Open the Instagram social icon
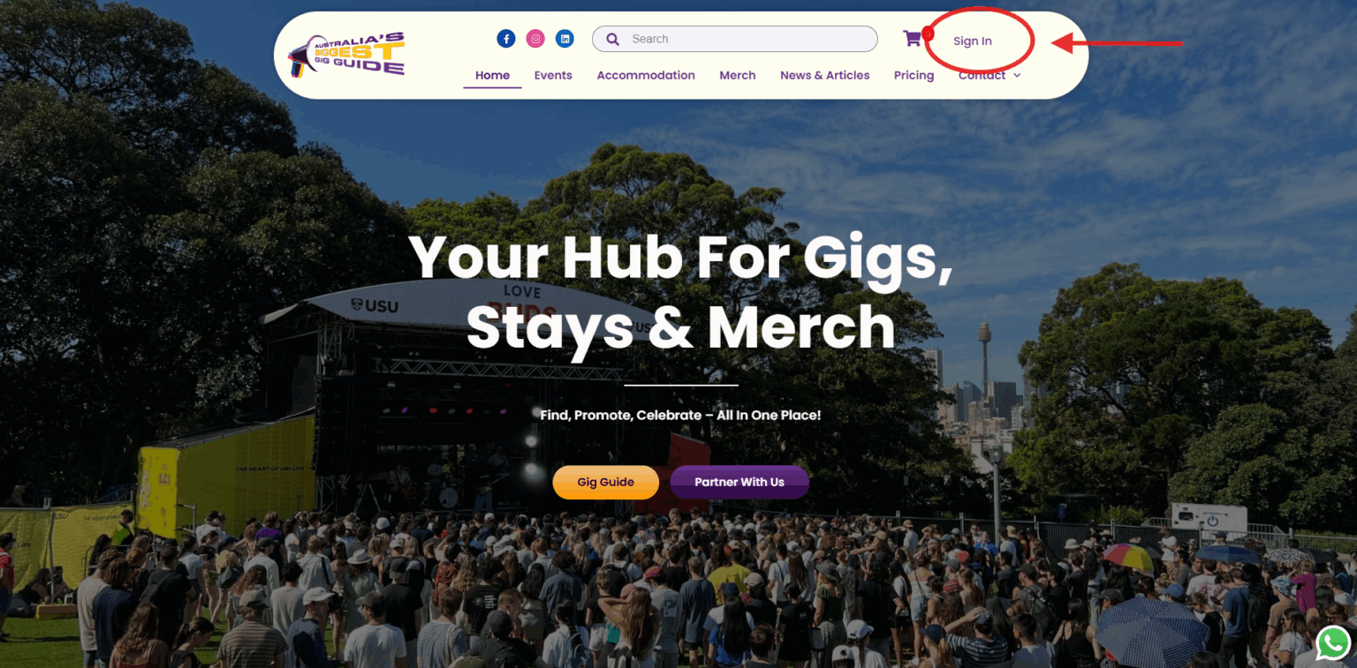The image size is (1357, 668). [535, 39]
